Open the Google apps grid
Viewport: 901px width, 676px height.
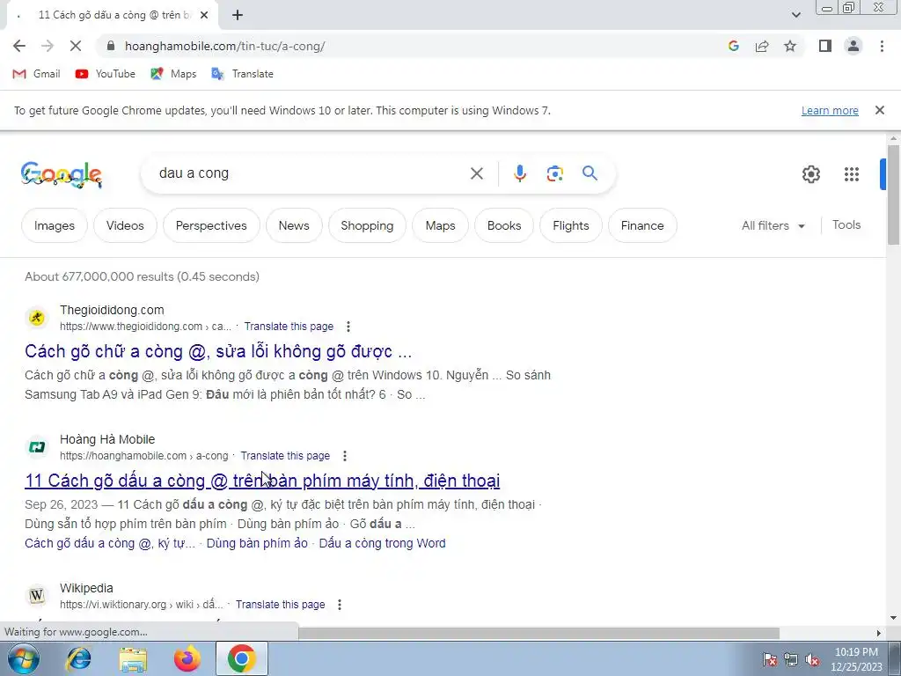click(x=852, y=174)
